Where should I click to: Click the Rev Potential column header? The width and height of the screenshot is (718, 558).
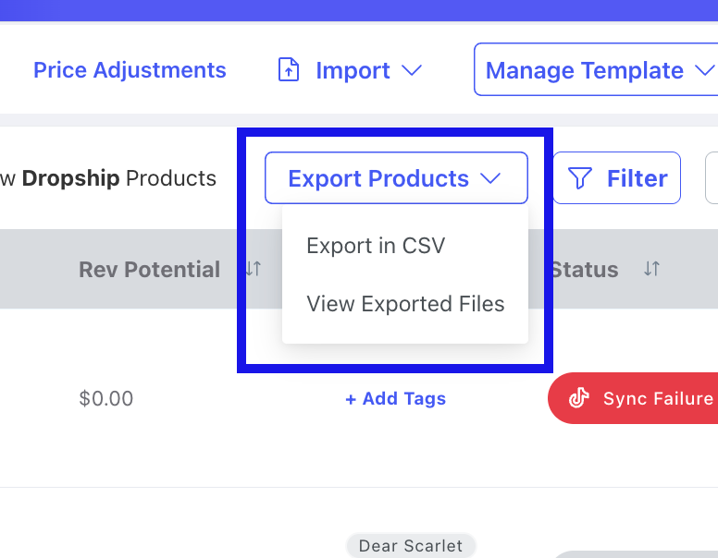149,270
